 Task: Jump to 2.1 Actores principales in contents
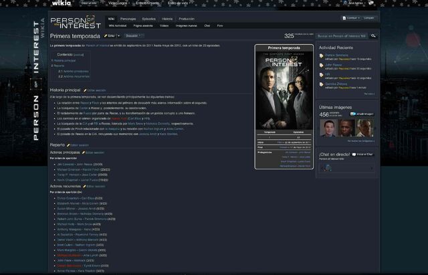tap(74, 72)
